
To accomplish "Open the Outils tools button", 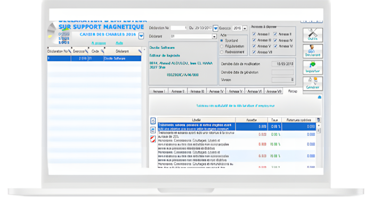I will pyautogui.click(x=313, y=35).
